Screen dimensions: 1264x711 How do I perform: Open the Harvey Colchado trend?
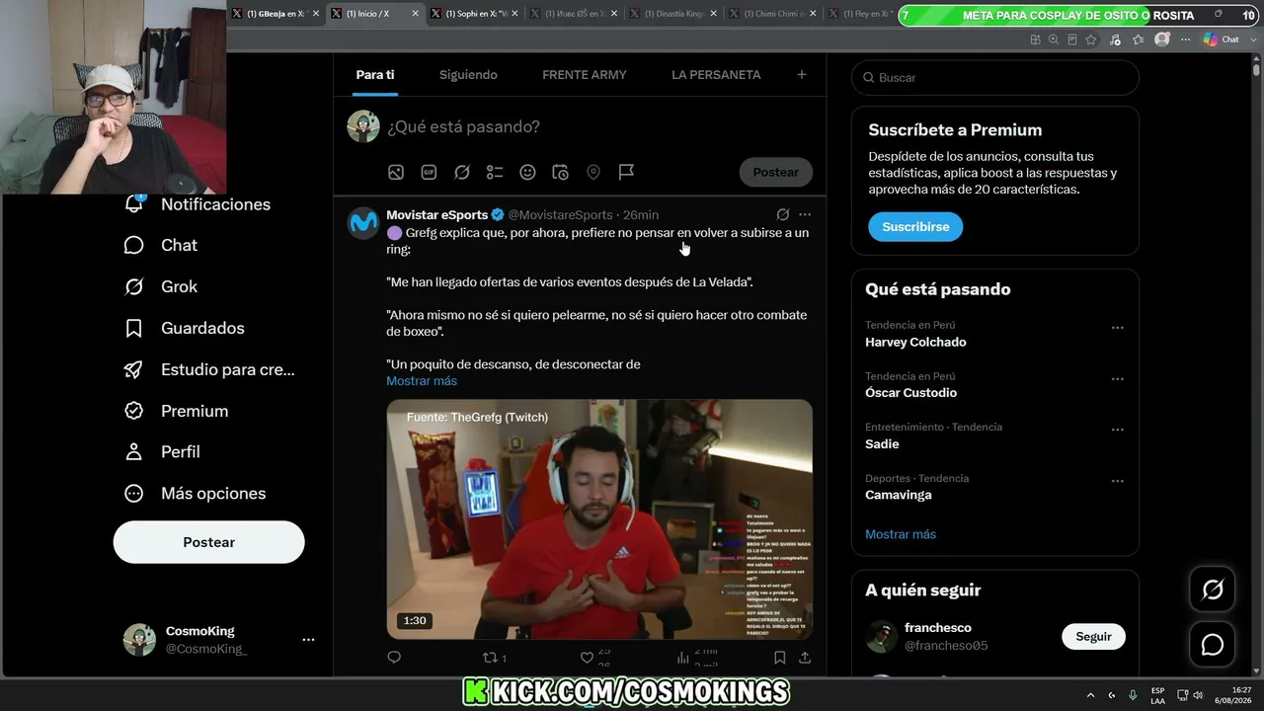[x=915, y=342]
